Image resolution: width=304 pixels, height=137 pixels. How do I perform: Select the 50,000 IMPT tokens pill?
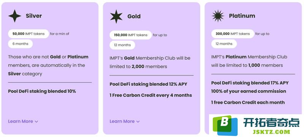tap(28, 34)
